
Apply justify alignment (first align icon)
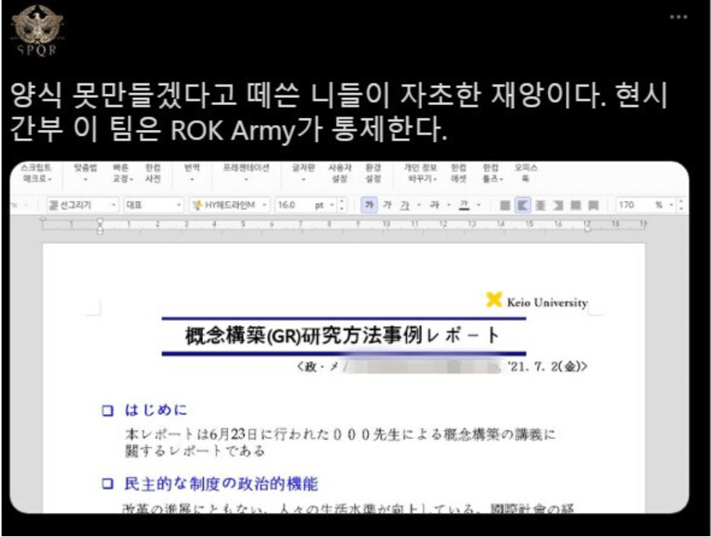(505, 205)
